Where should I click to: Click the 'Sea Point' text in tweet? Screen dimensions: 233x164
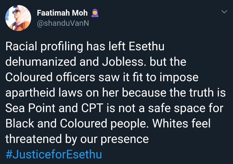click(x=30, y=108)
